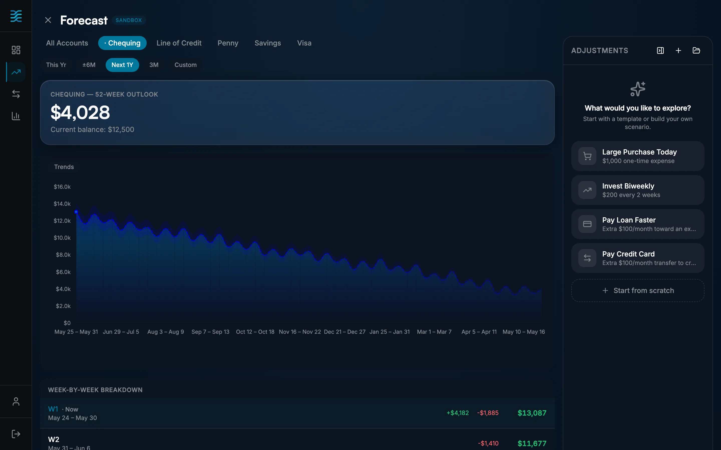The image size is (721, 450).
Task: Click the May 25 – May 31 axis label
Action: (x=76, y=331)
